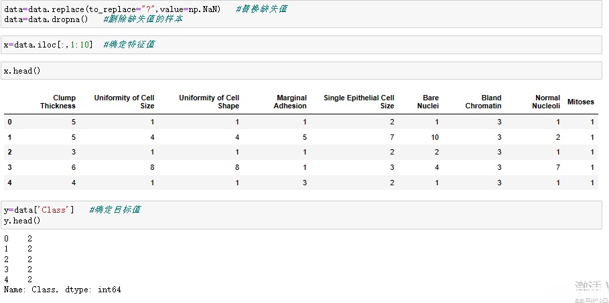Click the Bare Nuclei column header
Screen dimensions: 609x303
(x=428, y=102)
